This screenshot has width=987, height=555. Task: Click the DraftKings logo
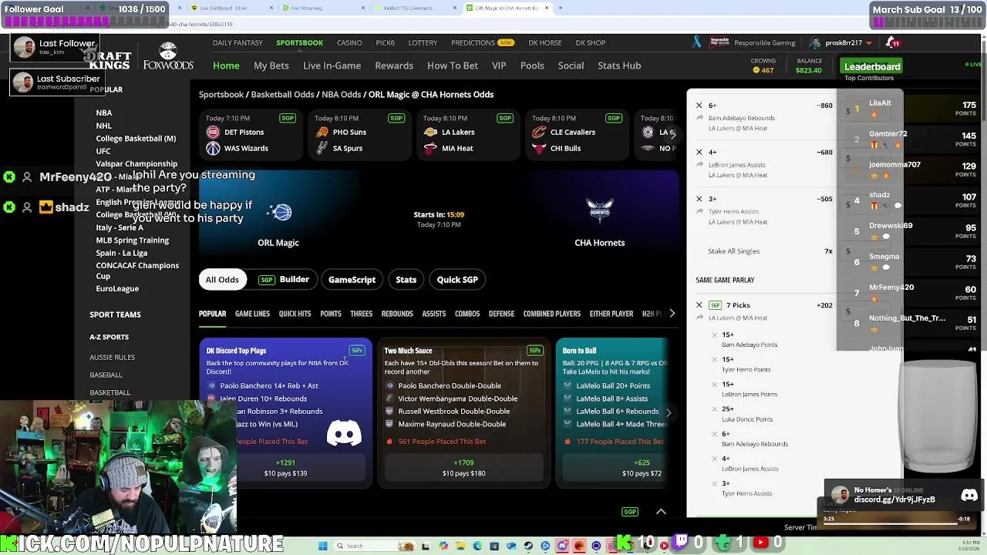click(108, 59)
